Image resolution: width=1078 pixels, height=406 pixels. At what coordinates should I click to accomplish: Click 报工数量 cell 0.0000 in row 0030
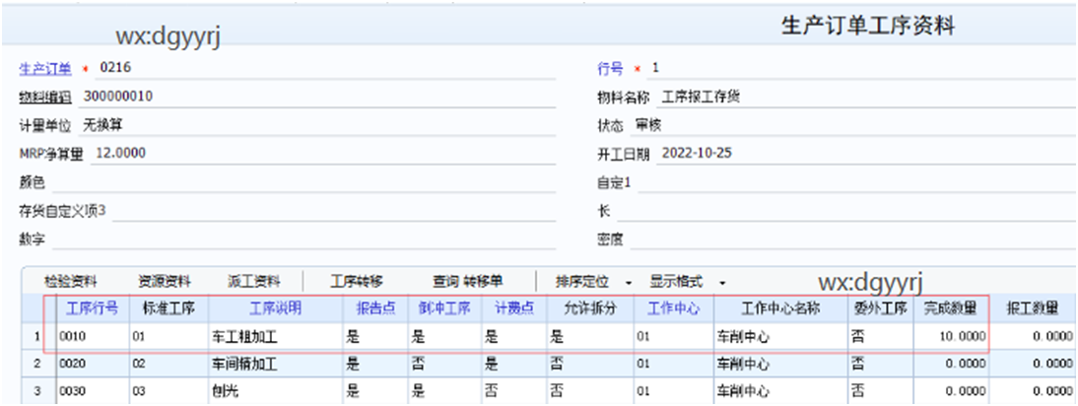(1032, 391)
